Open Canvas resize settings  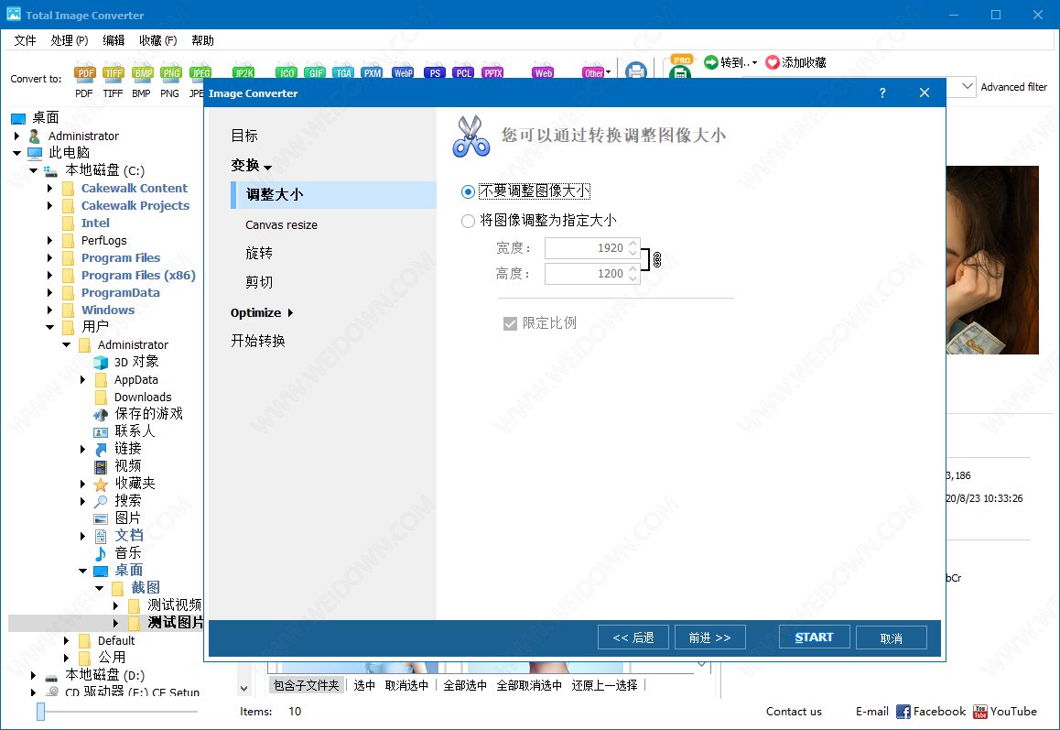(281, 224)
